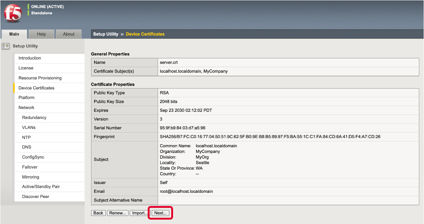Image resolution: width=424 pixels, height=224 pixels.
Task: Open the Mirroring item
Action: pos(49,177)
